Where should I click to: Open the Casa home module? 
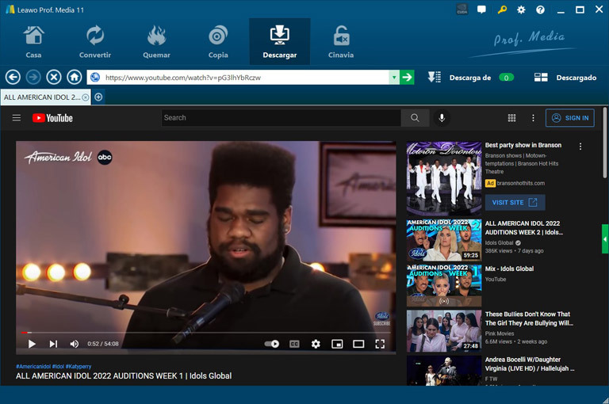coord(34,42)
